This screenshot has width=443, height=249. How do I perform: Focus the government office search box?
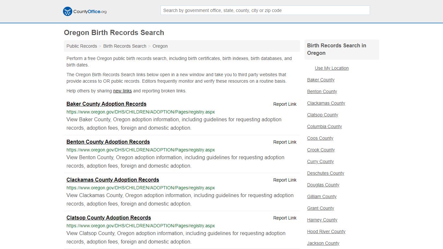tap(265, 10)
